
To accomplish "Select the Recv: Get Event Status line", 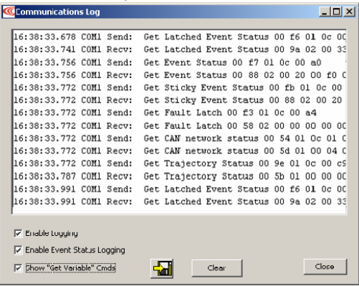I will click(x=180, y=75).
